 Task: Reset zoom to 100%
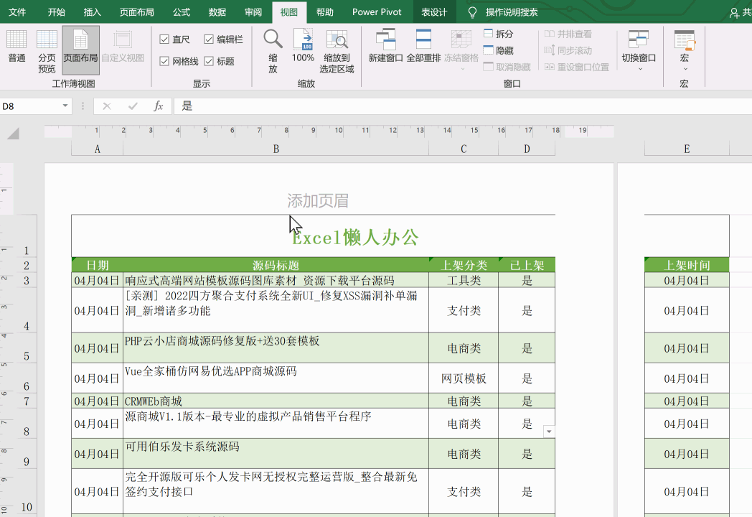tap(303, 46)
